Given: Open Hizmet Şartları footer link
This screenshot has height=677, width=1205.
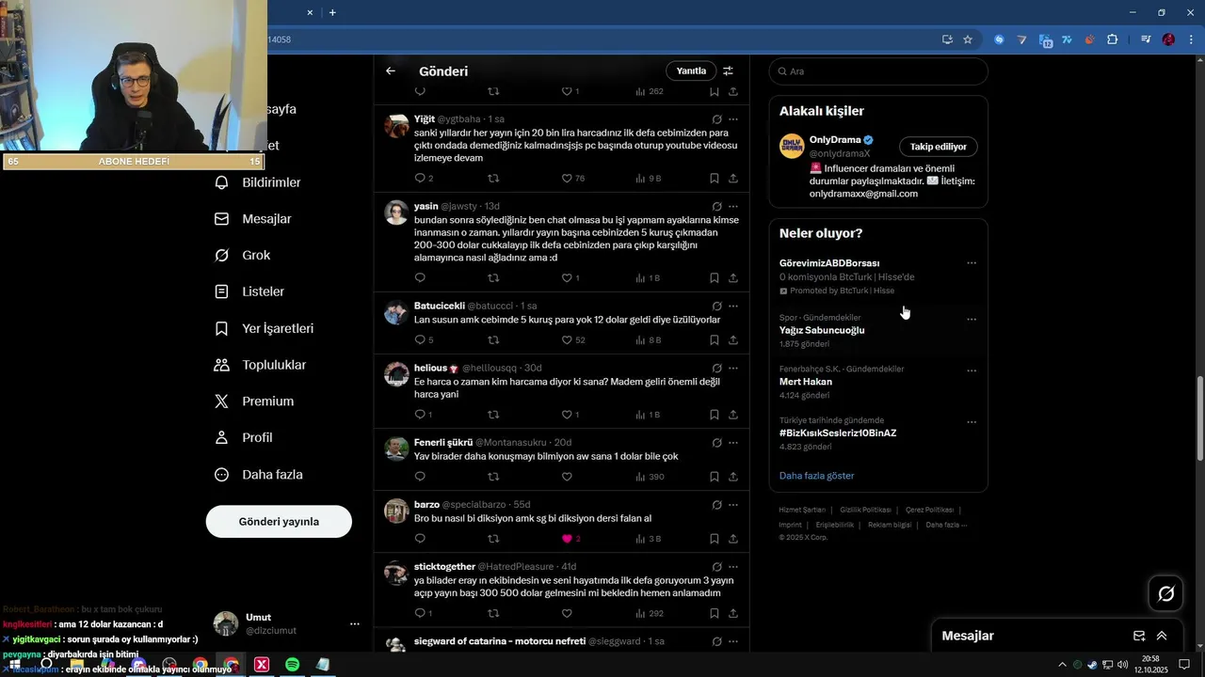Looking at the screenshot, I should click(x=802, y=510).
